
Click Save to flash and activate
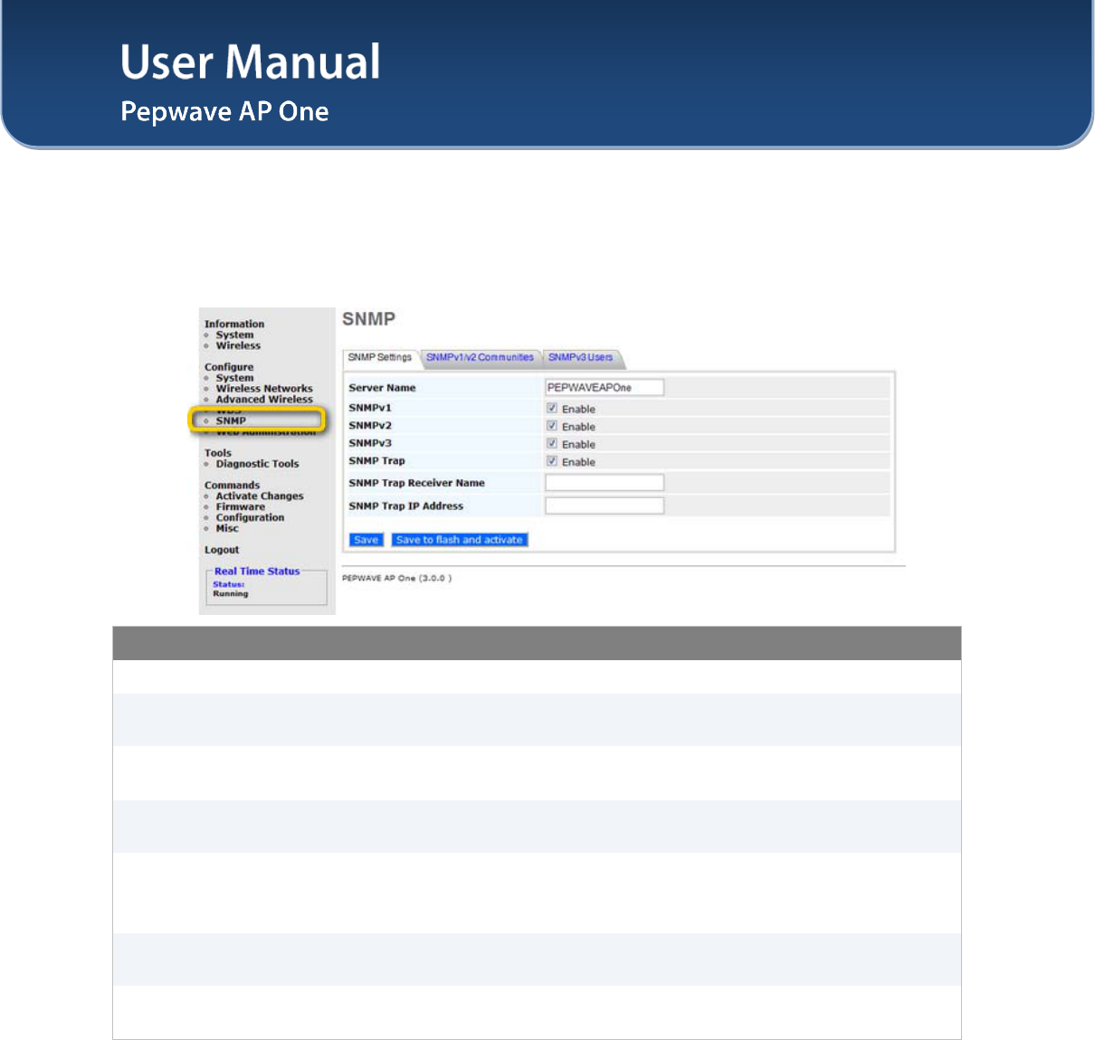[460, 540]
